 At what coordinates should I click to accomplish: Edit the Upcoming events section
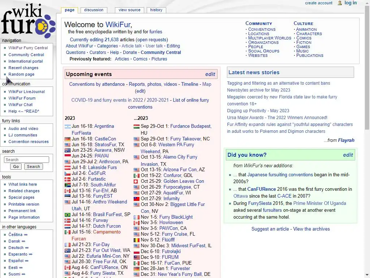coord(210,74)
